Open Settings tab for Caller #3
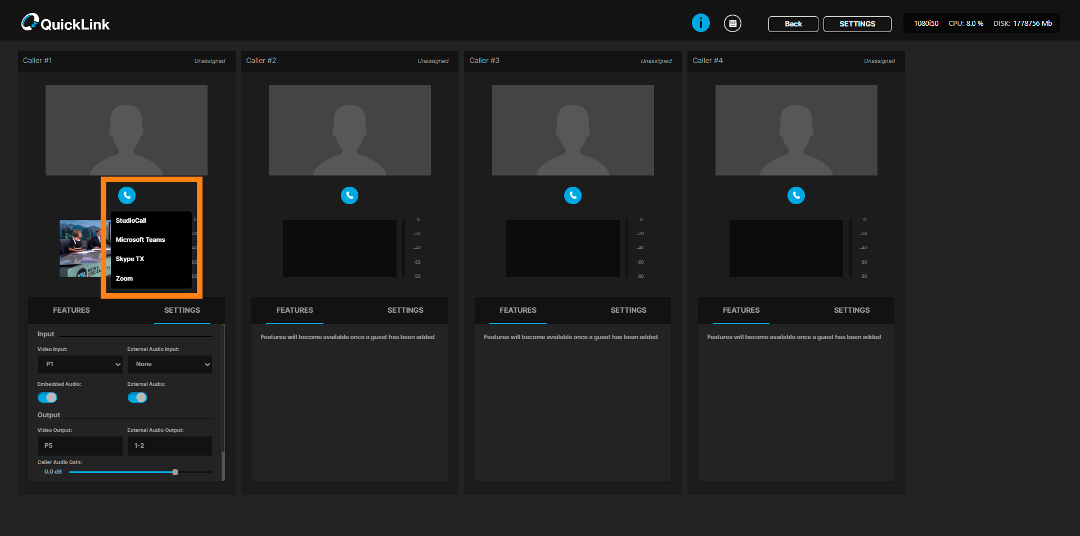This screenshot has width=1080, height=536. (628, 310)
